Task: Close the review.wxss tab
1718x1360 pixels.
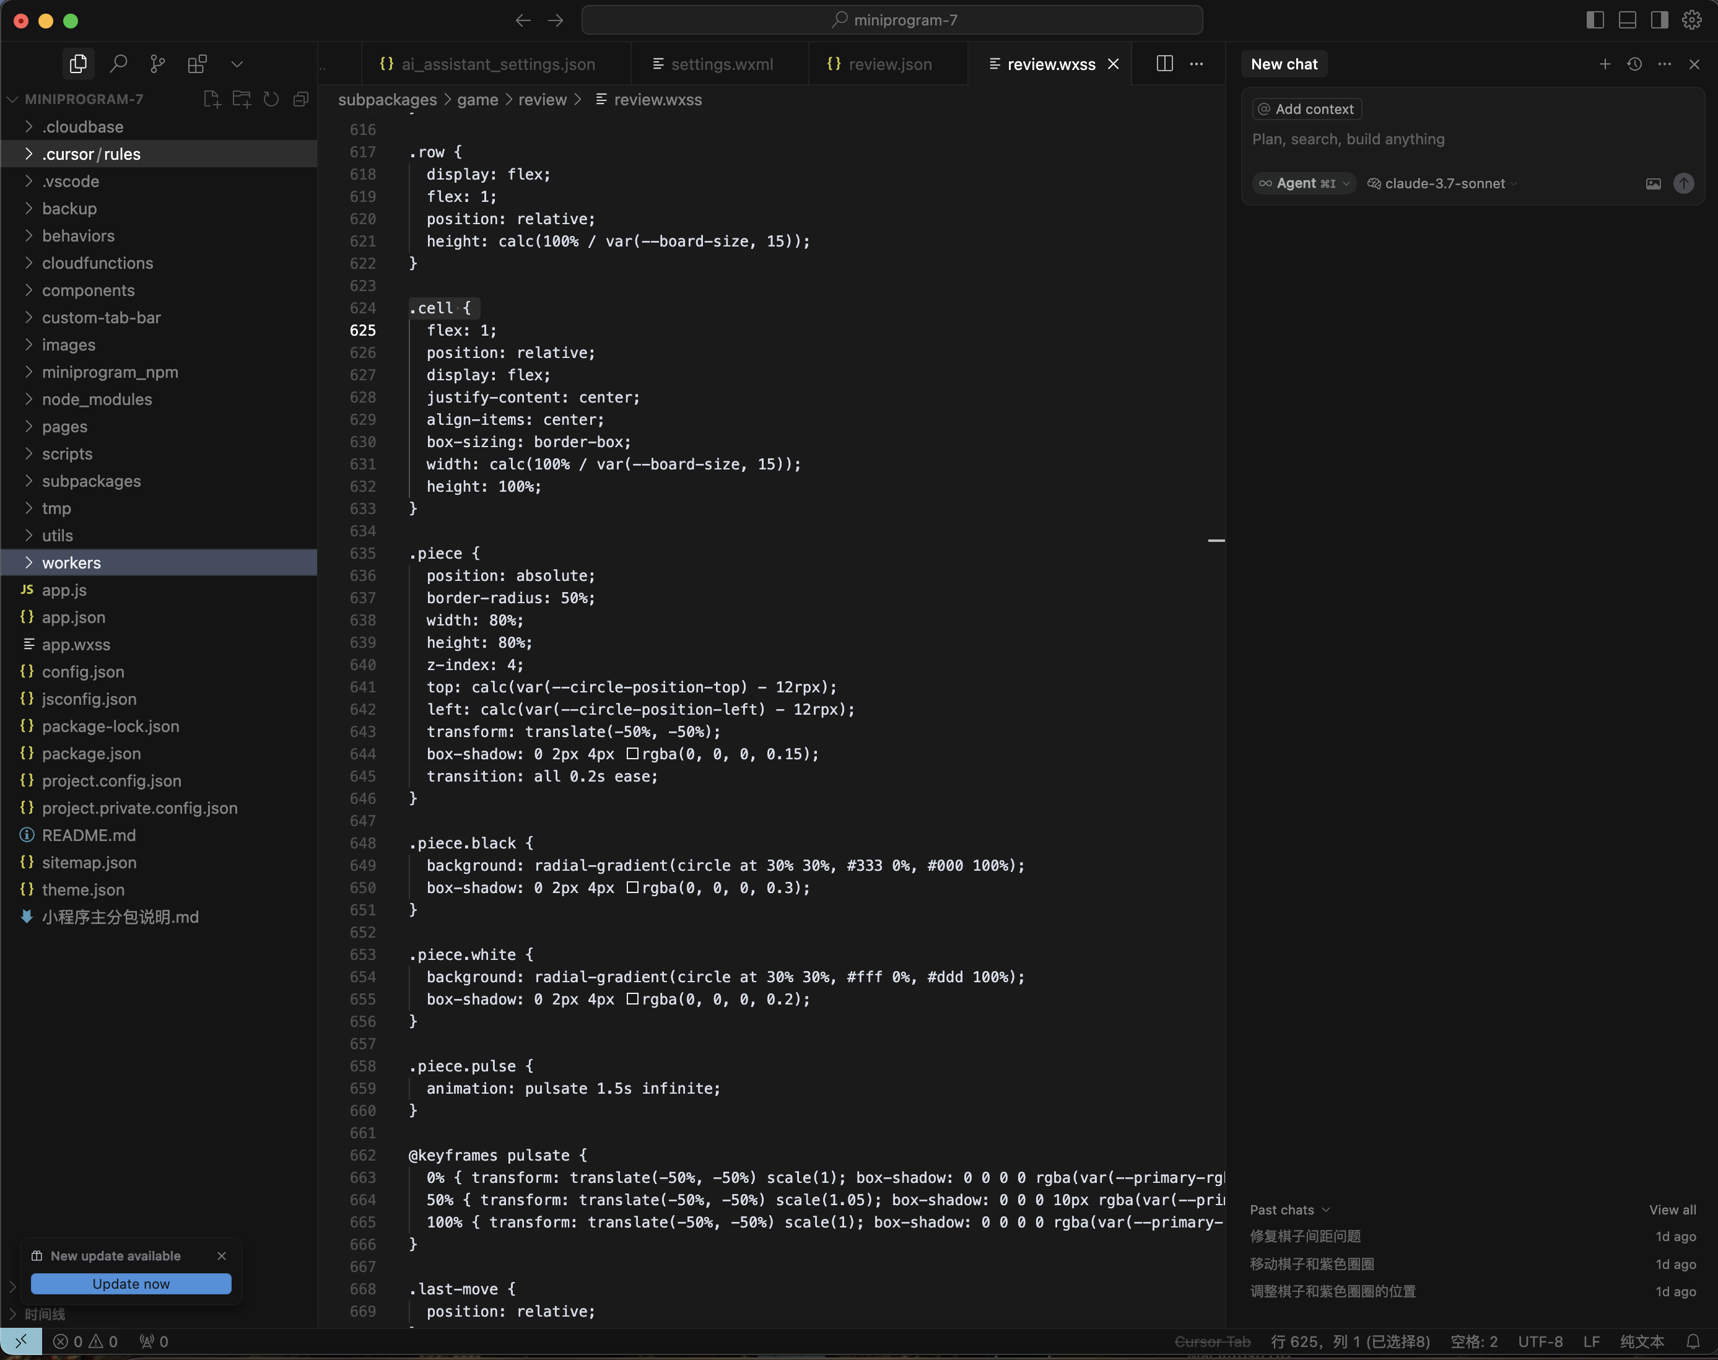Action: 1113,64
